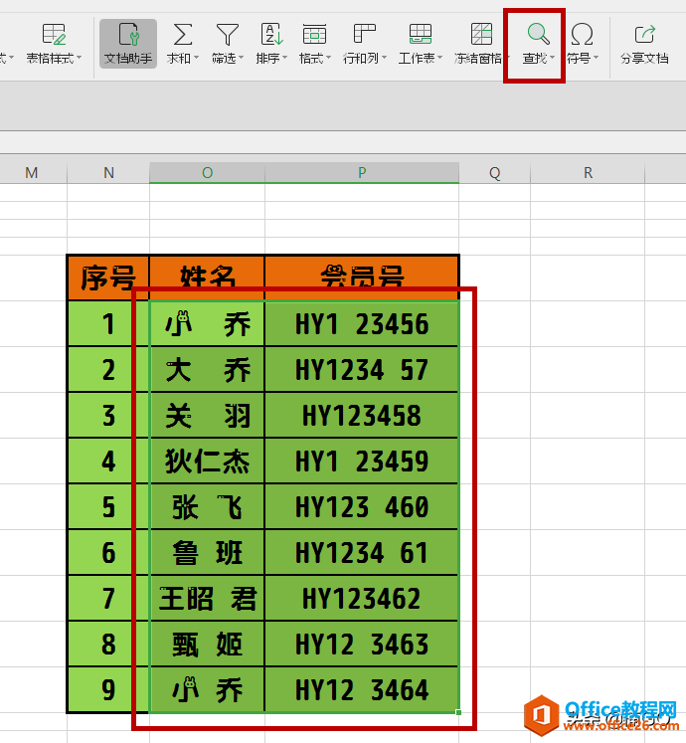Click the 会员号 header cell
The image size is (686, 743).
pos(362,278)
